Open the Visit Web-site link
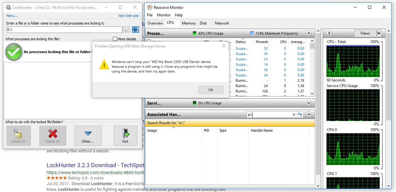Viewport: 396px width, 192px height. [128, 15]
